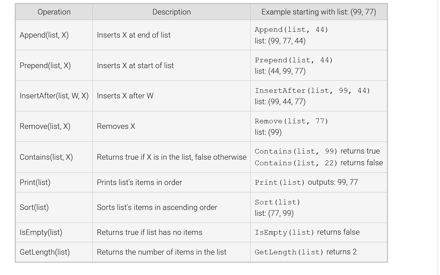Click the Description column header
This screenshot has height=275, width=440.
click(171, 12)
